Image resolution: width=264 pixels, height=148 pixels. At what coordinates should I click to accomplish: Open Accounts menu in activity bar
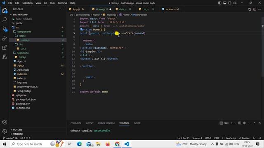tap(5, 122)
